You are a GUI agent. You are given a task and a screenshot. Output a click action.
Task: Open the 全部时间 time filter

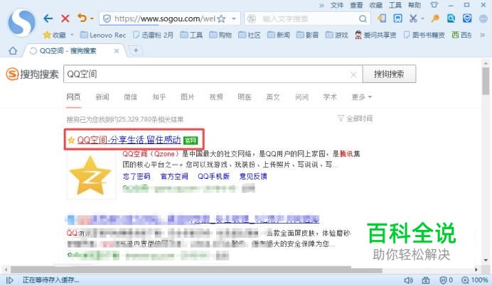click(x=355, y=119)
